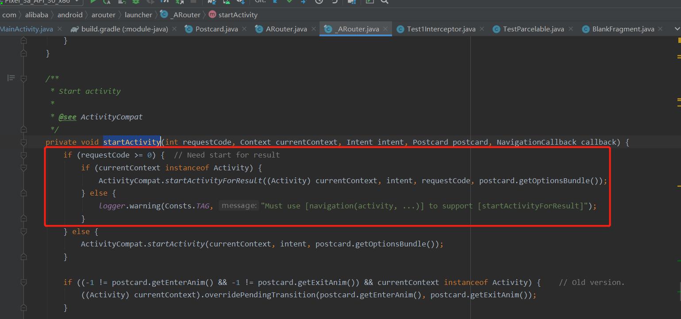Click the logger identifier

112,206
